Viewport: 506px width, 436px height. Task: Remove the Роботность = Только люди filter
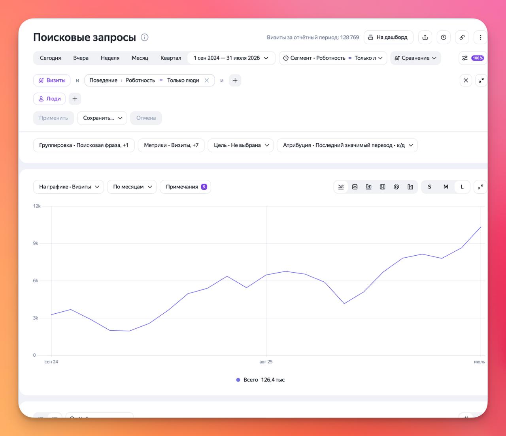[x=207, y=80]
